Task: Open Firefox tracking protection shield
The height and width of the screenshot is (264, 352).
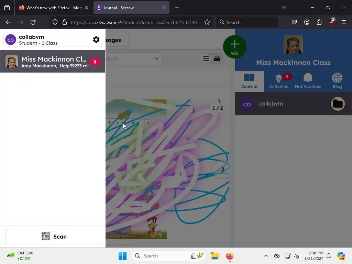Action: pyautogui.click(x=55, y=22)
